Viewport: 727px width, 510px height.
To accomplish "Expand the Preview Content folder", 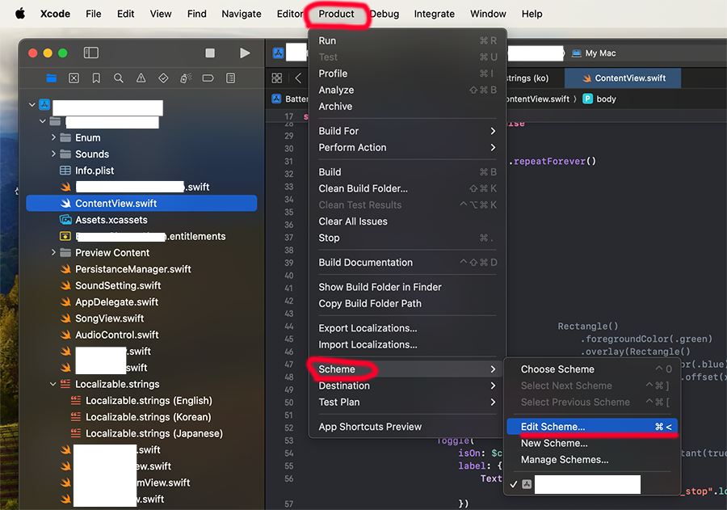I will [x=54, y=252].
